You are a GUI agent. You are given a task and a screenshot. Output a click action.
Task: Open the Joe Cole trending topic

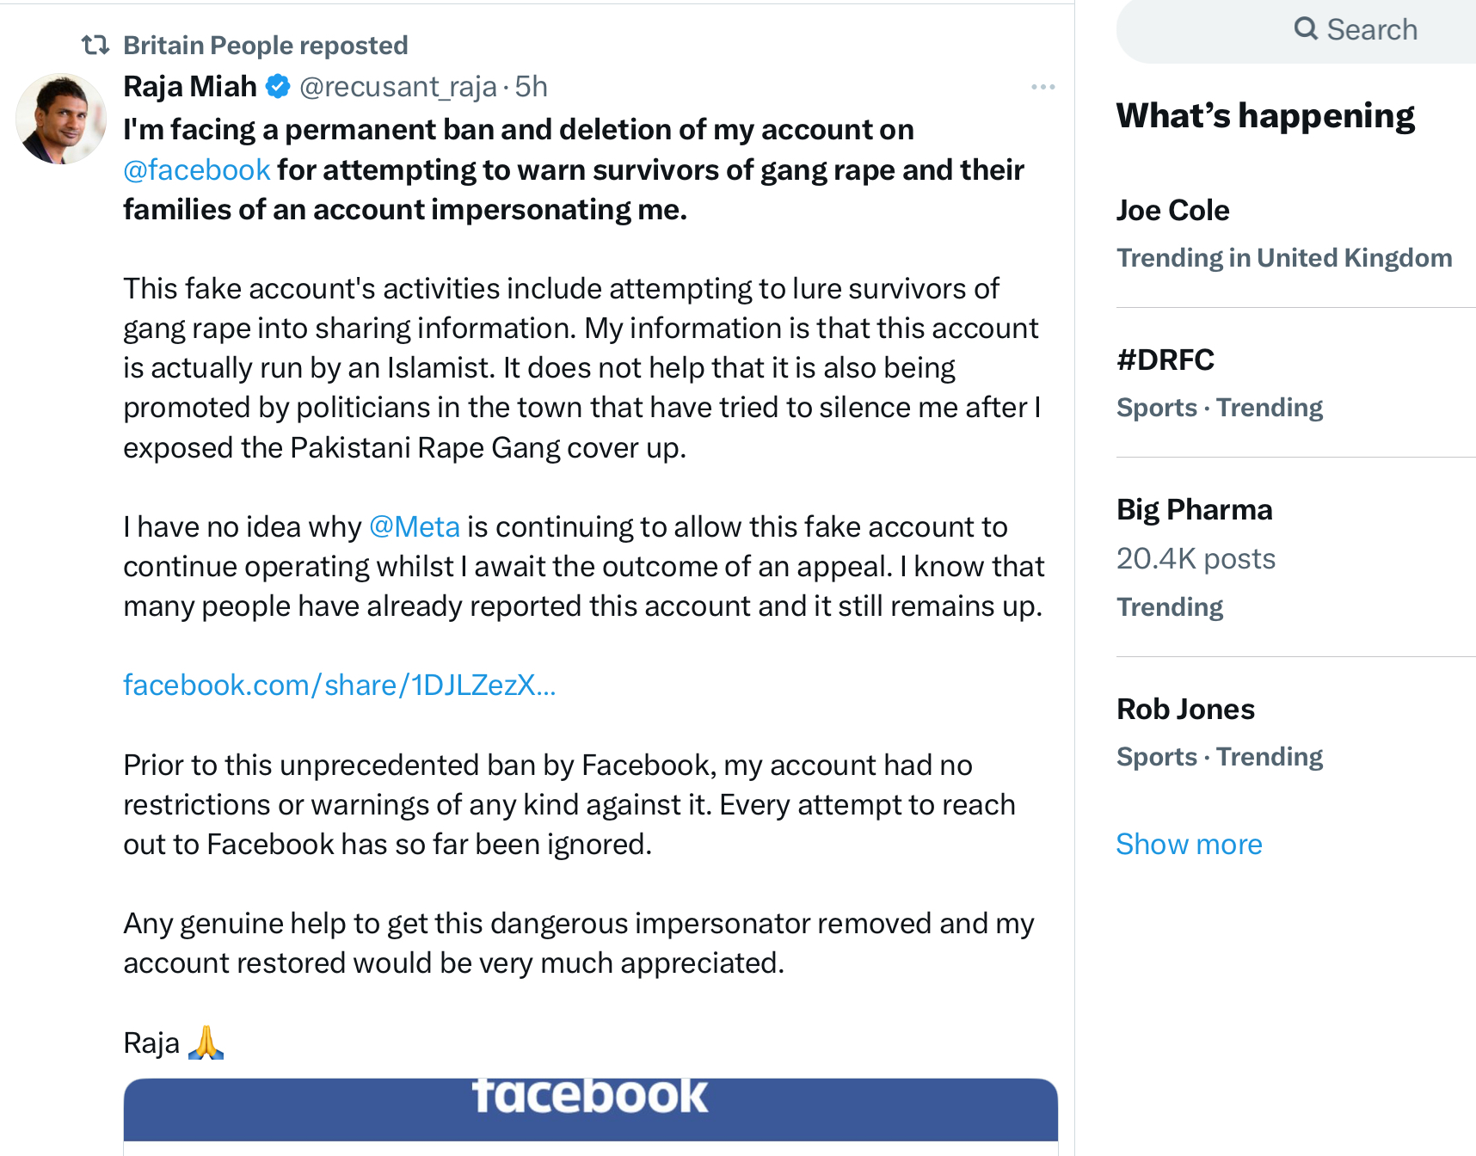click(1173, 211)
